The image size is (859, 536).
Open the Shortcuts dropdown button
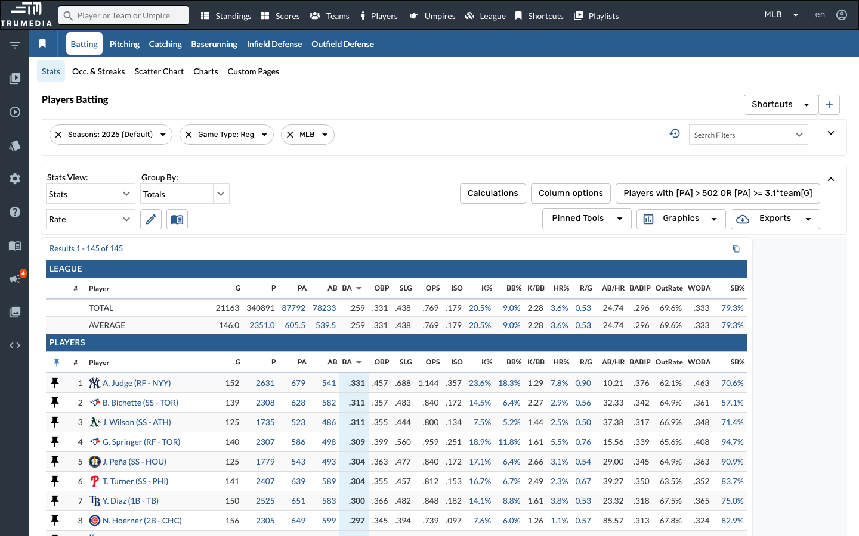(781, 105)
